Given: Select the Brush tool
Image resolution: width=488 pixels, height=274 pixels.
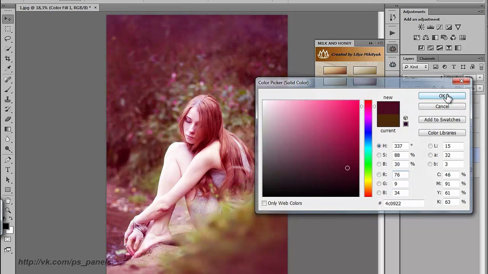Looking at the screenshot, I should [x=8, y=90].
